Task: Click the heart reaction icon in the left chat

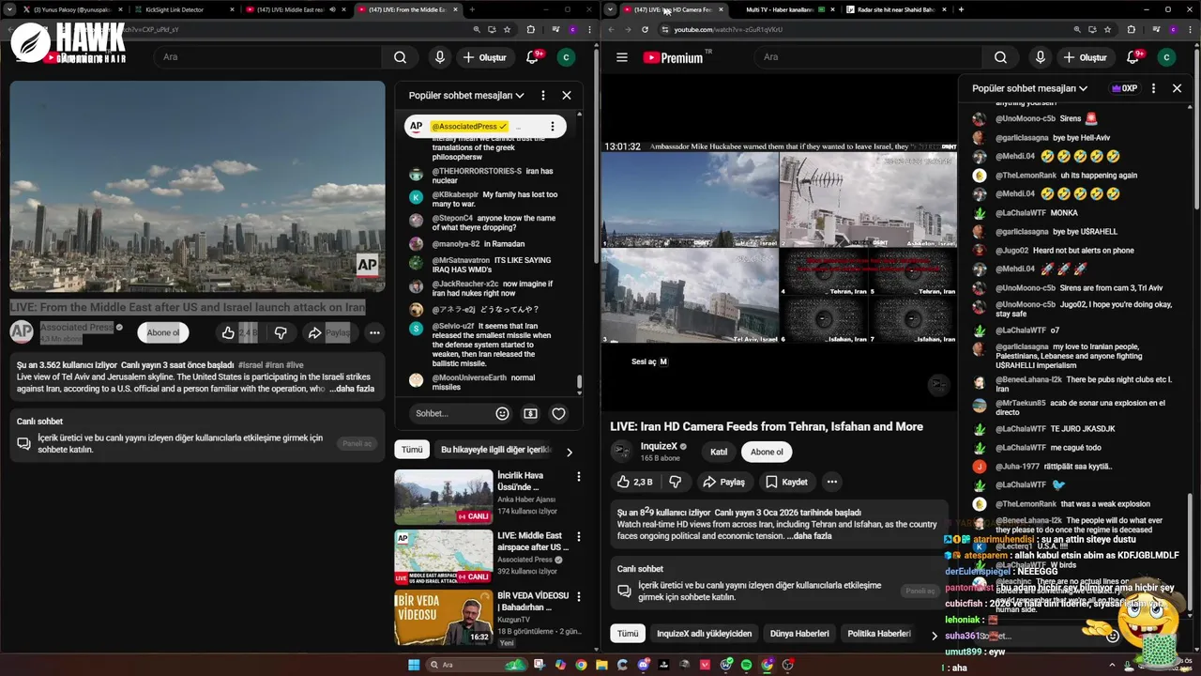Action: coord(558,413)
